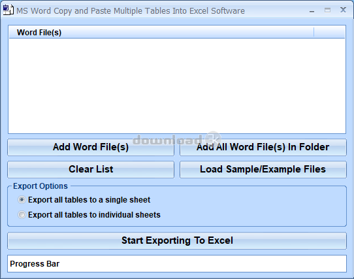Click empty space inside Export Options group
The width and height of the screenshot is (354, 279).
pyautogui.click(x=253, y=206)
